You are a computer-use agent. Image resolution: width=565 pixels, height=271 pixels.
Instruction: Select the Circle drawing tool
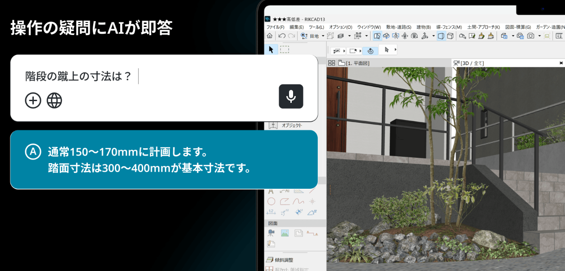271,201
